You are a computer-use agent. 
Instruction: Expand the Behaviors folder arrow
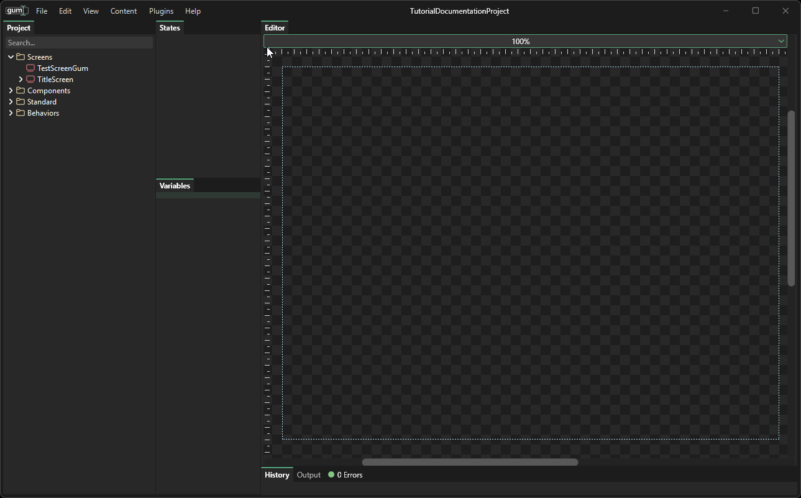click(11, 113)
